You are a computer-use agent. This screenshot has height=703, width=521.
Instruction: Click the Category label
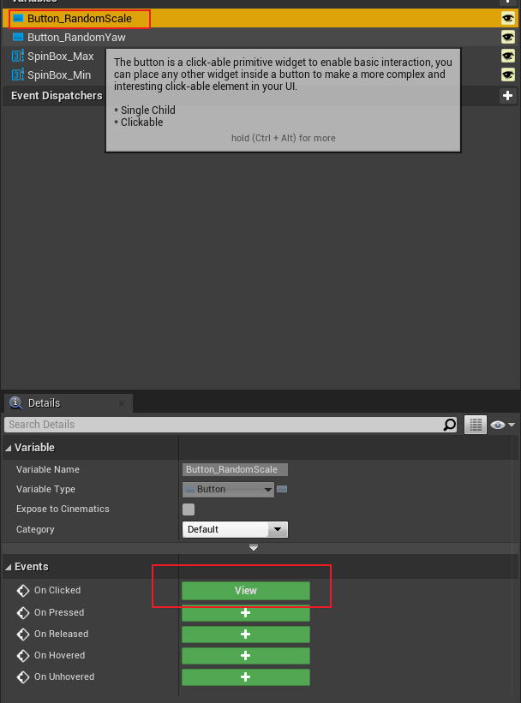(x=35, y=529)
